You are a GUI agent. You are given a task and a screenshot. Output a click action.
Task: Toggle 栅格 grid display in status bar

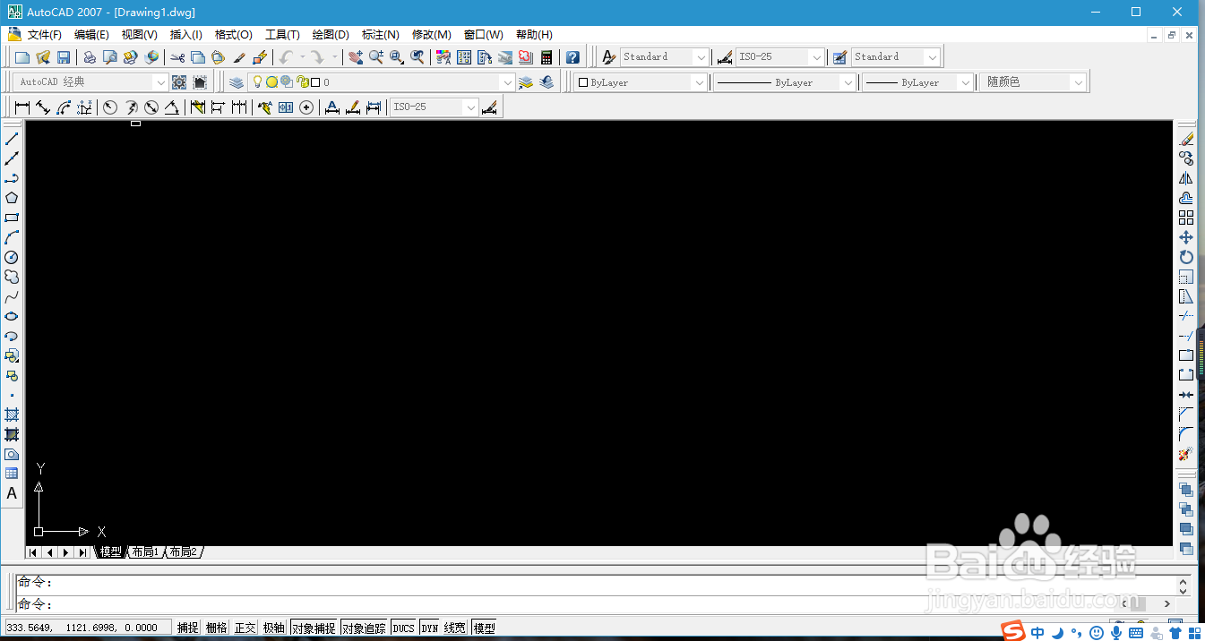point(217,628)
